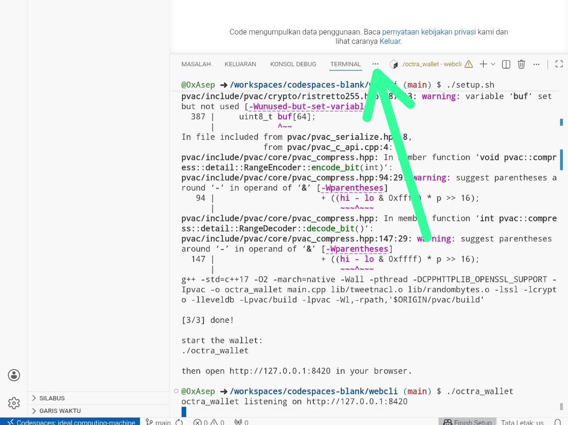The height and width of the screenshot is (425, 568).
Task: Click the Keluar opt-out link
Action: point(390,41)
